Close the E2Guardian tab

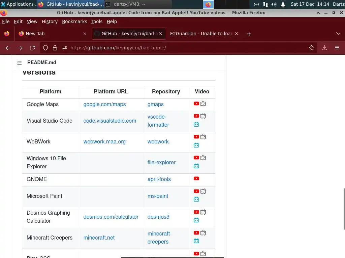(237, 34)
